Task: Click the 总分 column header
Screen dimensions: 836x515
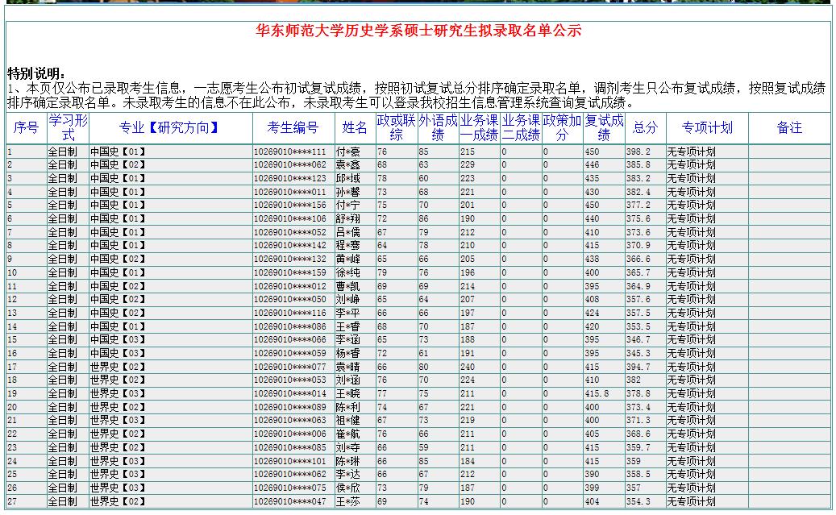Action: click(645, 128)
